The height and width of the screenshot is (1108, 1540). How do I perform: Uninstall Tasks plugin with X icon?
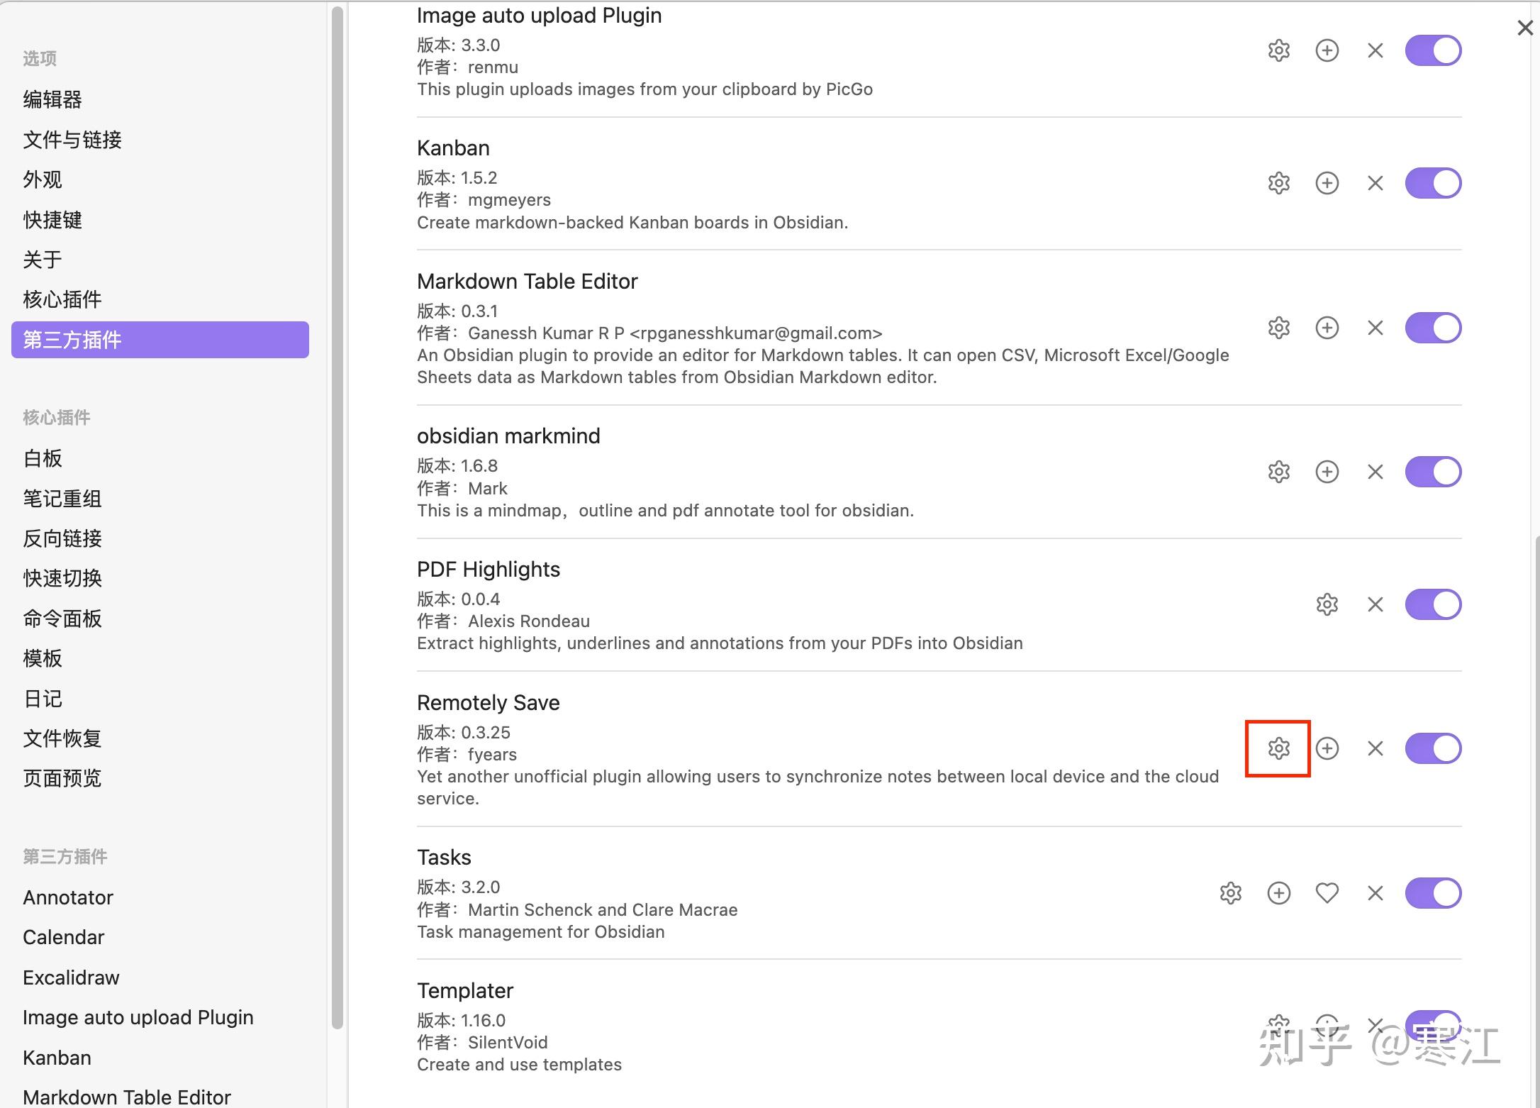point(1375,892)
